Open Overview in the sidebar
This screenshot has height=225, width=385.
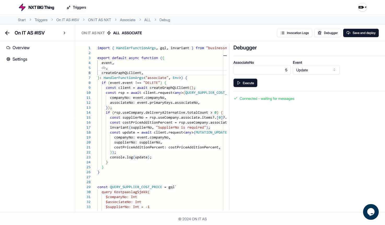[x=21, y=48]
